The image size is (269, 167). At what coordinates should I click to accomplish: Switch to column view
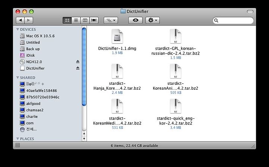pos(85,21)
